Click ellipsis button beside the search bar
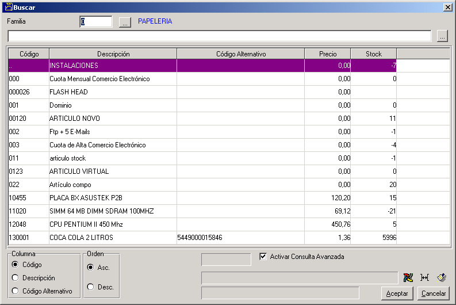 (x=442, y=36)
